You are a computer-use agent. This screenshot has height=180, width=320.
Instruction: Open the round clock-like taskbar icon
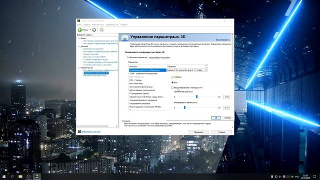click(x=28, y=176)
